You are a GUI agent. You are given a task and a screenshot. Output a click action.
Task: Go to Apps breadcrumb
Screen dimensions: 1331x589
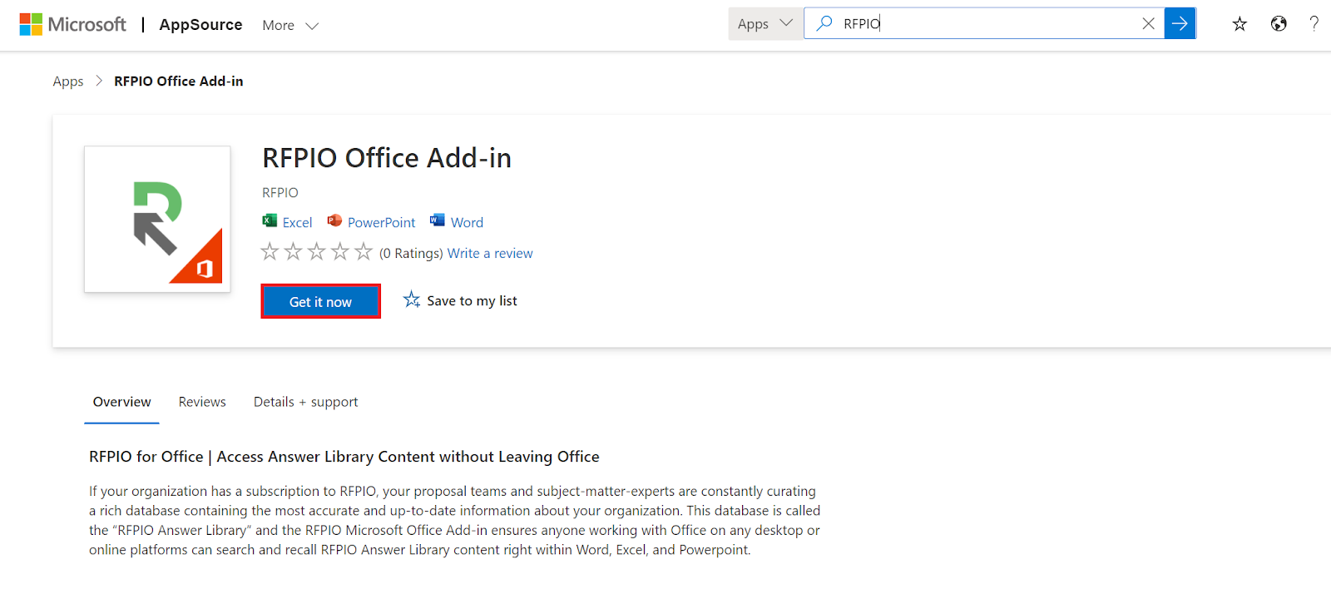68,82
